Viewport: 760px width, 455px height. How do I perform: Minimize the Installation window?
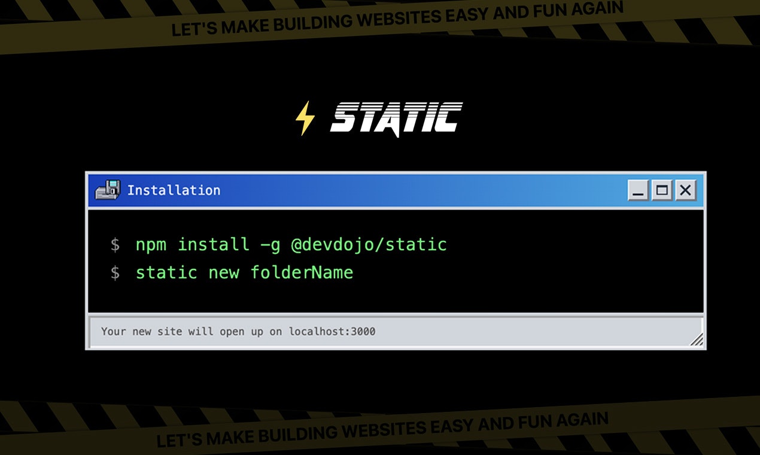point(638,191)
